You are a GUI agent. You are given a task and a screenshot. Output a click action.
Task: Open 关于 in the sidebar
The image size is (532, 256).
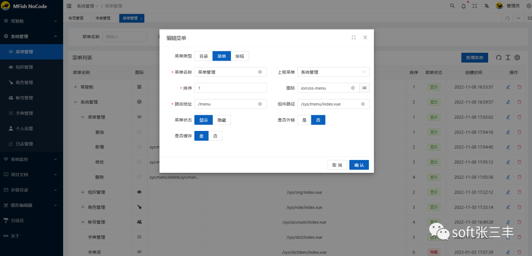pos(32,236)
